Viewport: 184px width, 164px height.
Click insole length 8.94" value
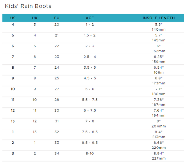(159, 153)
